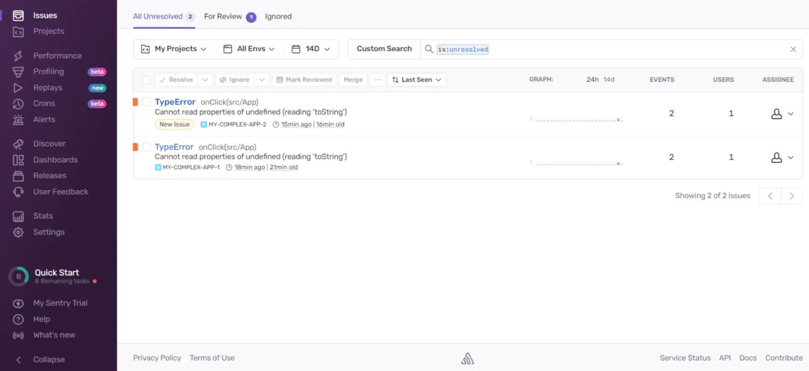
Task: Expand the Ignore options arrow
Action: point(261,80)
